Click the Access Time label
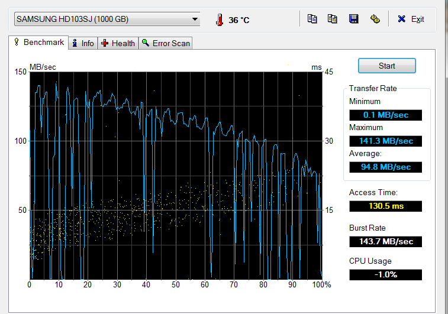 pyautogui.click(x=373, y=192)
